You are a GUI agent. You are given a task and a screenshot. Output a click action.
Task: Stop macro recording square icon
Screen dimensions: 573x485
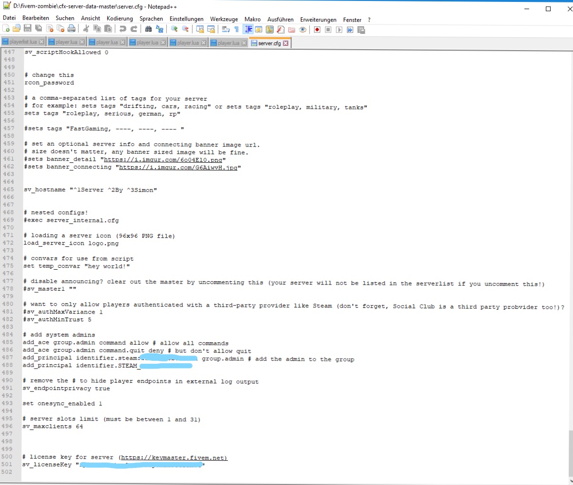pyautogui.click(x=328, y=29)
